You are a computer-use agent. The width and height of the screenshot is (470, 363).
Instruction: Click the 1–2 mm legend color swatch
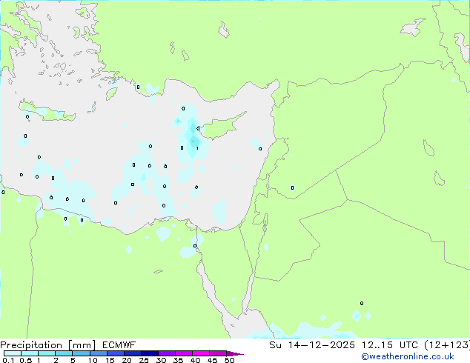[x=47, y=353]
